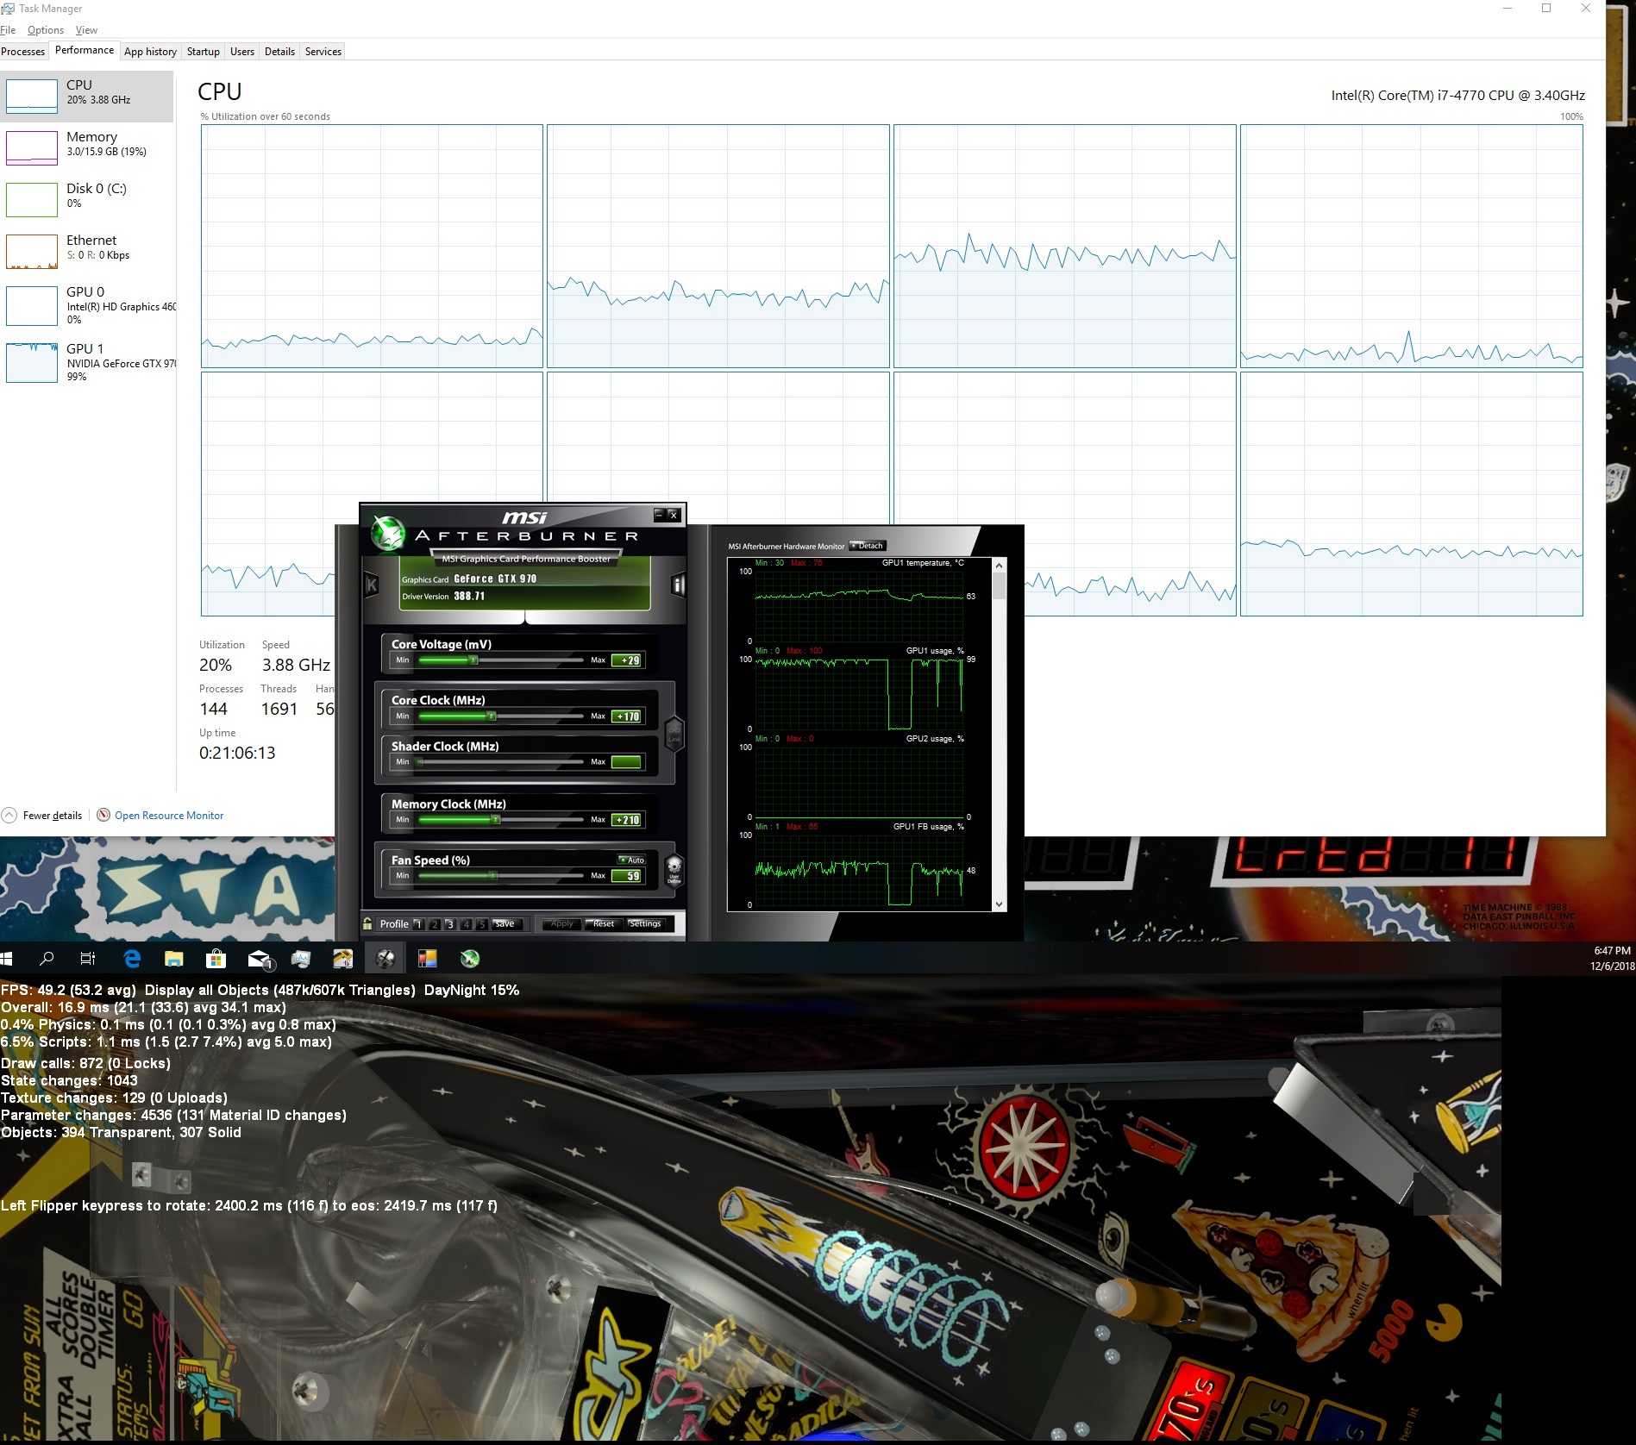The width and height of the screenshot is (1636, 1445).
Task: Select Afterburner profile slot 3
Action: coord(449,924)
